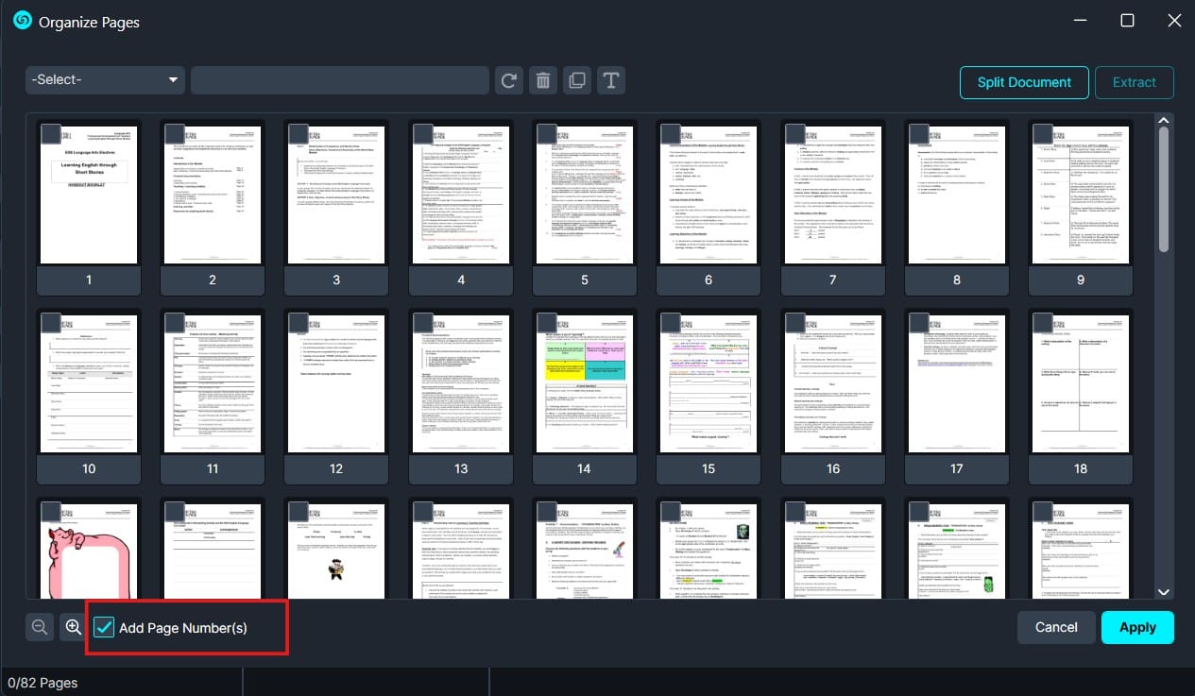Image resolution: width=1195 pixels, height=696 pixels.
Task: Click the page 17 thumbnail
Action: 956,384
